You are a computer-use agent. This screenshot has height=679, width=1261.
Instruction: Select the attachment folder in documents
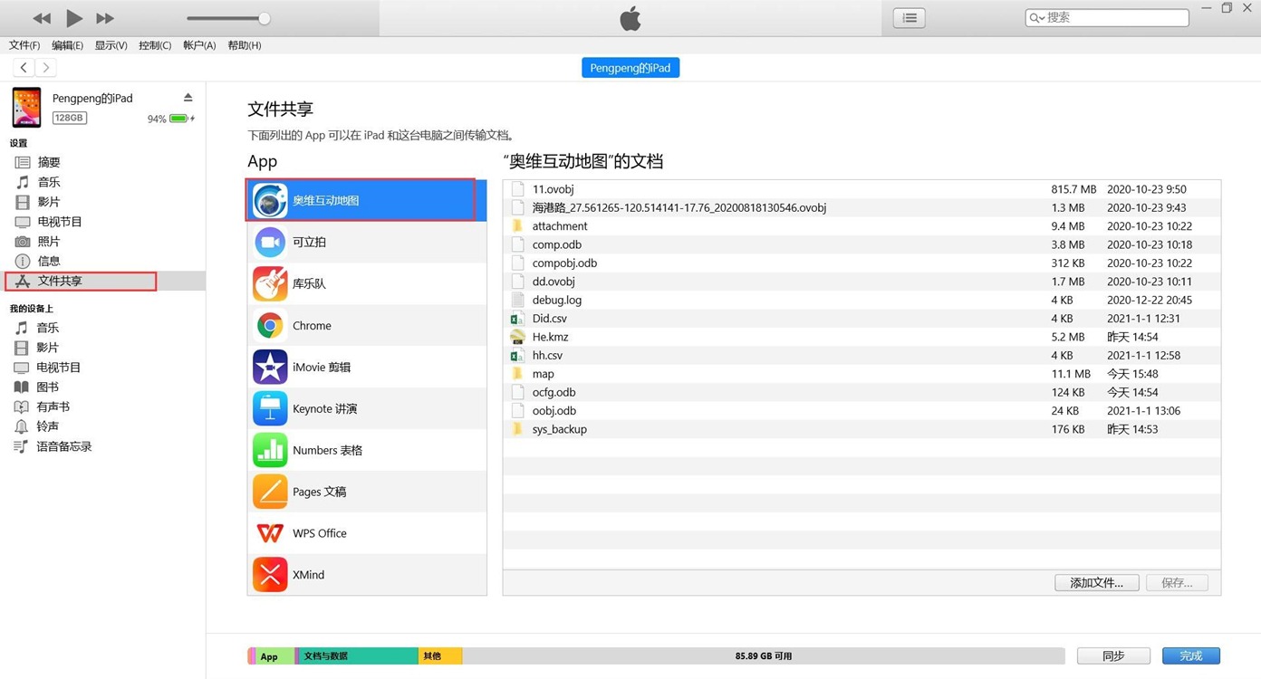[559, 226]
